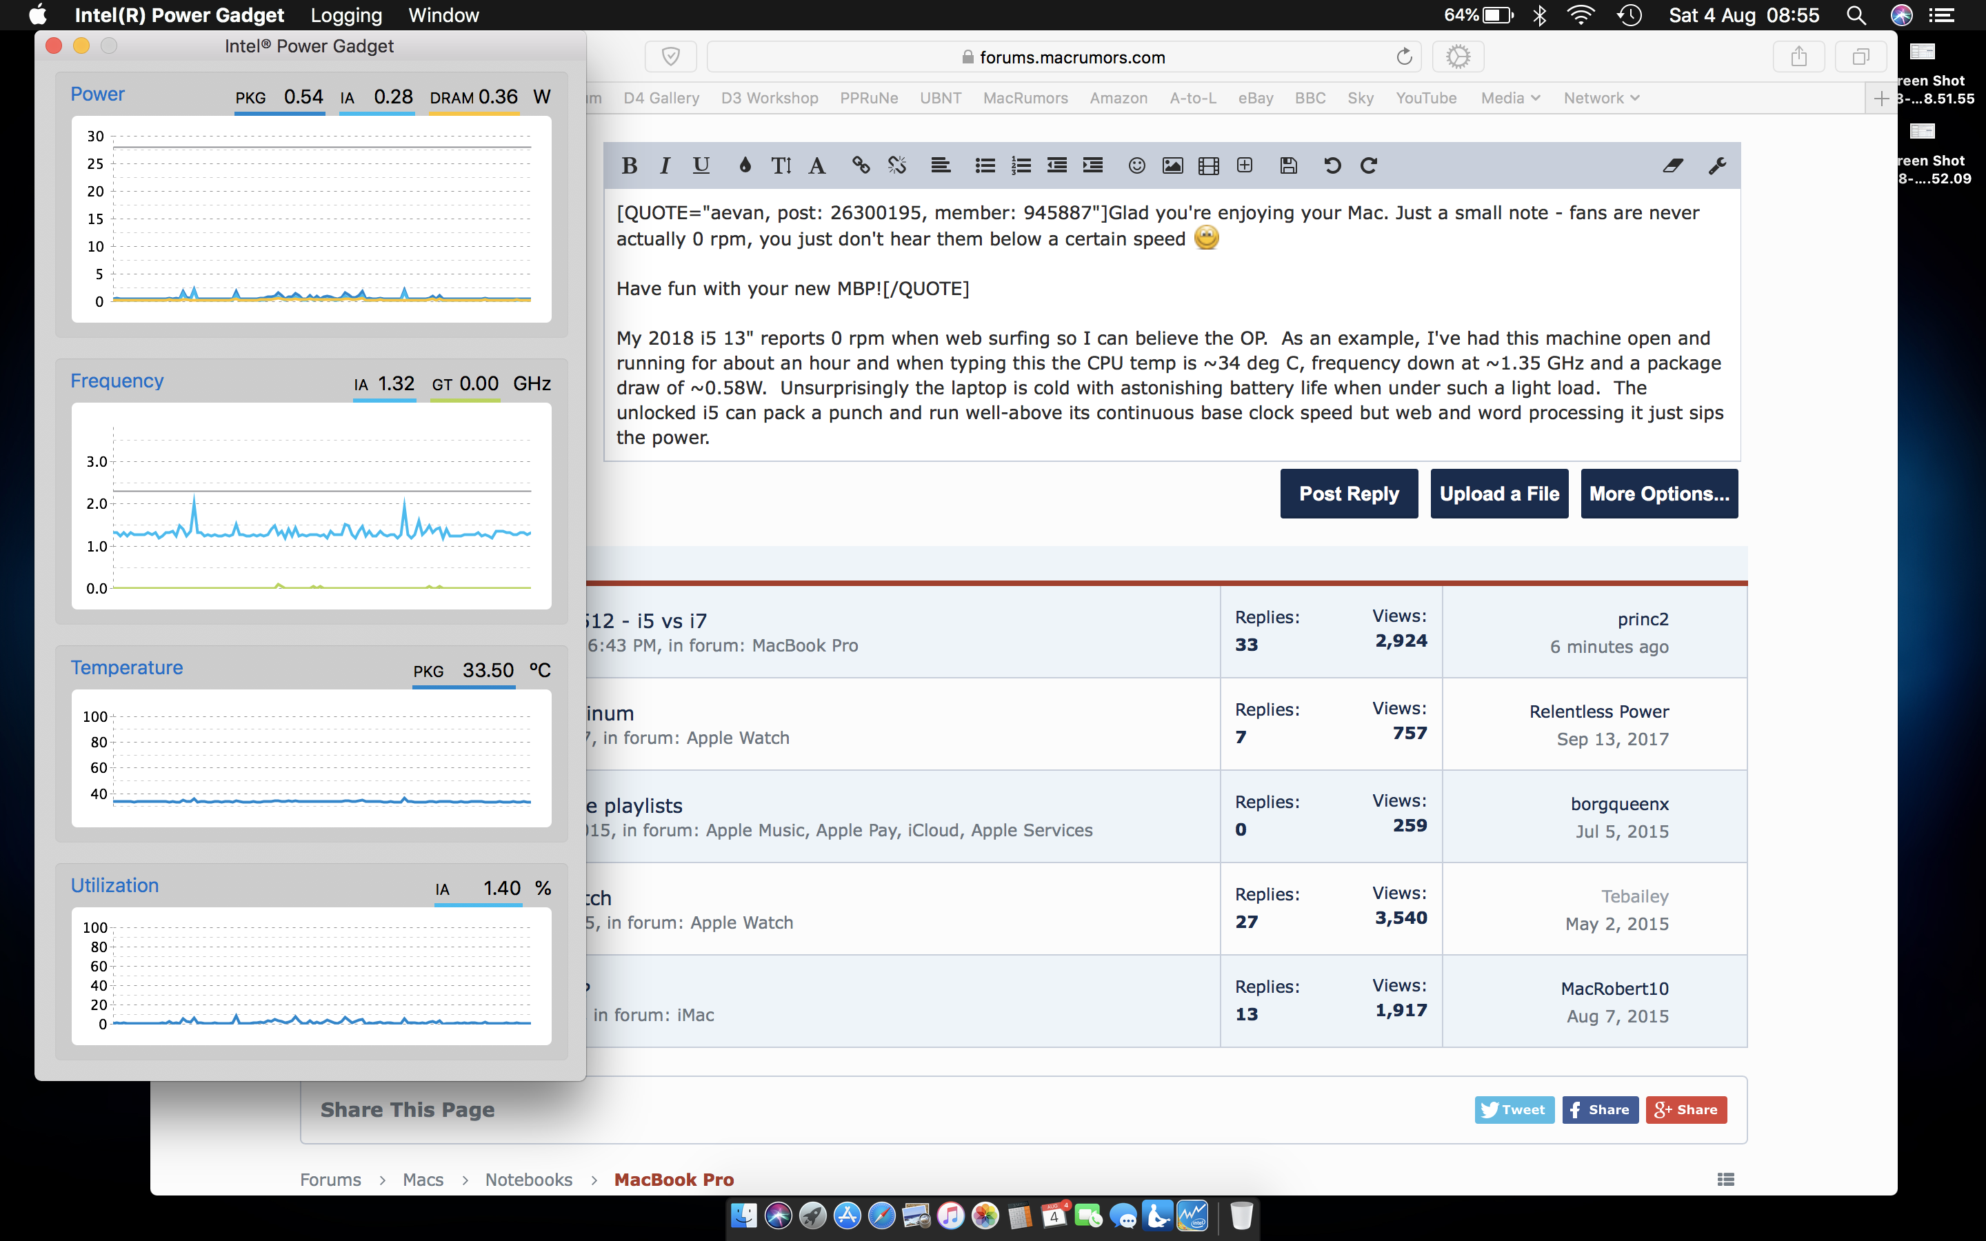Toggle BB code mode with wrench icon
1986x1241 pixels.
pyautogui.click(x=1717, y=165)
